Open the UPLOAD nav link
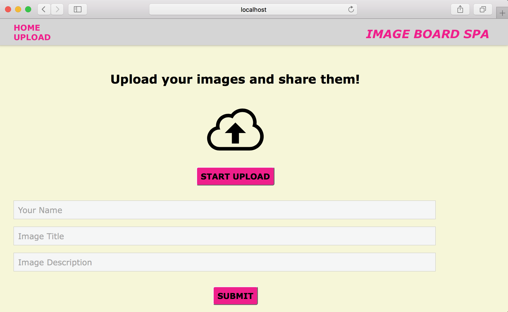 (32, 37)
